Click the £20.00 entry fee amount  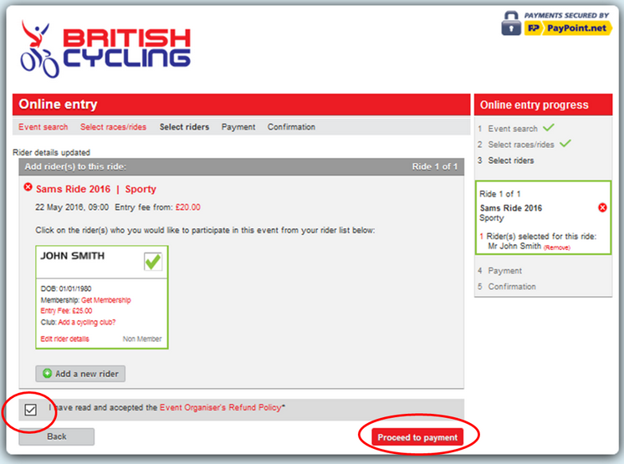coord(188,207)
